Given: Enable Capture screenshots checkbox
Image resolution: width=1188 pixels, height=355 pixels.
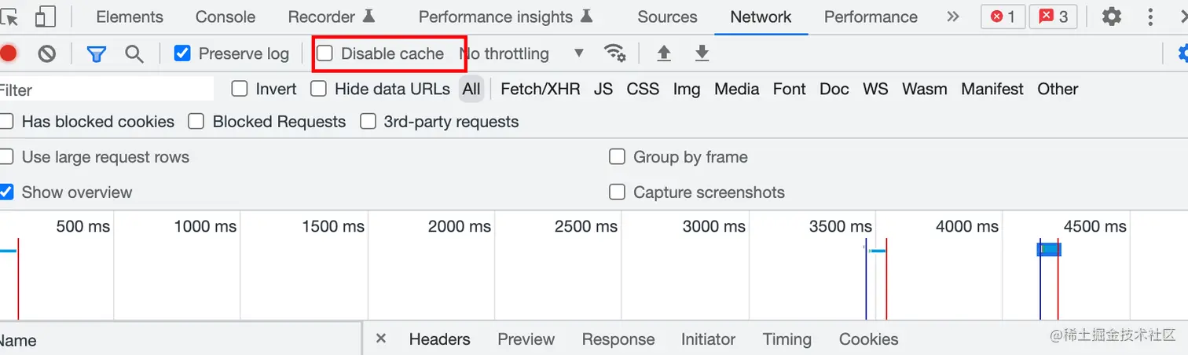Looking at the screenshot, I should coord(618,192).
